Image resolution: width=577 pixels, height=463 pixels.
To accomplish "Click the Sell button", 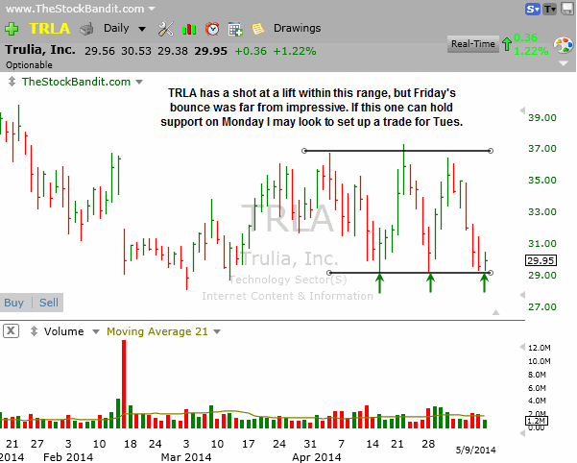I will tap(48, 302).
